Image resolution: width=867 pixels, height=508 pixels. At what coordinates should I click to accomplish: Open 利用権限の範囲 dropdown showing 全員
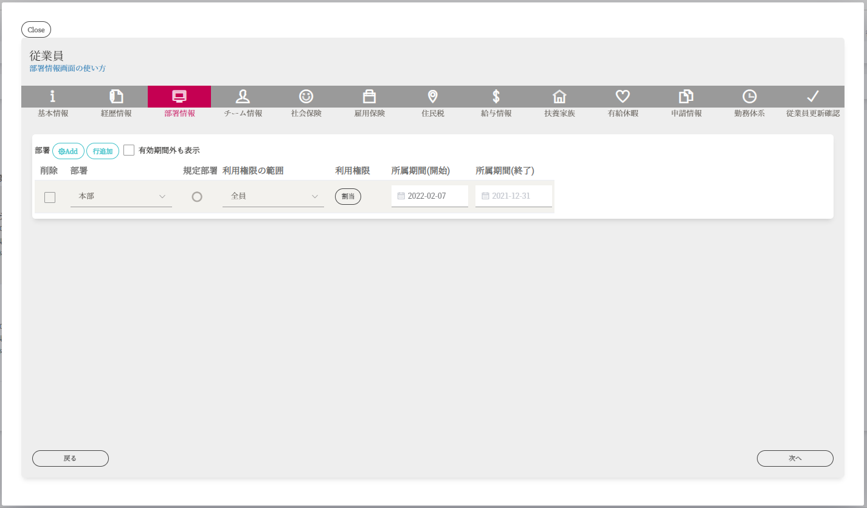tap(273, 196)
